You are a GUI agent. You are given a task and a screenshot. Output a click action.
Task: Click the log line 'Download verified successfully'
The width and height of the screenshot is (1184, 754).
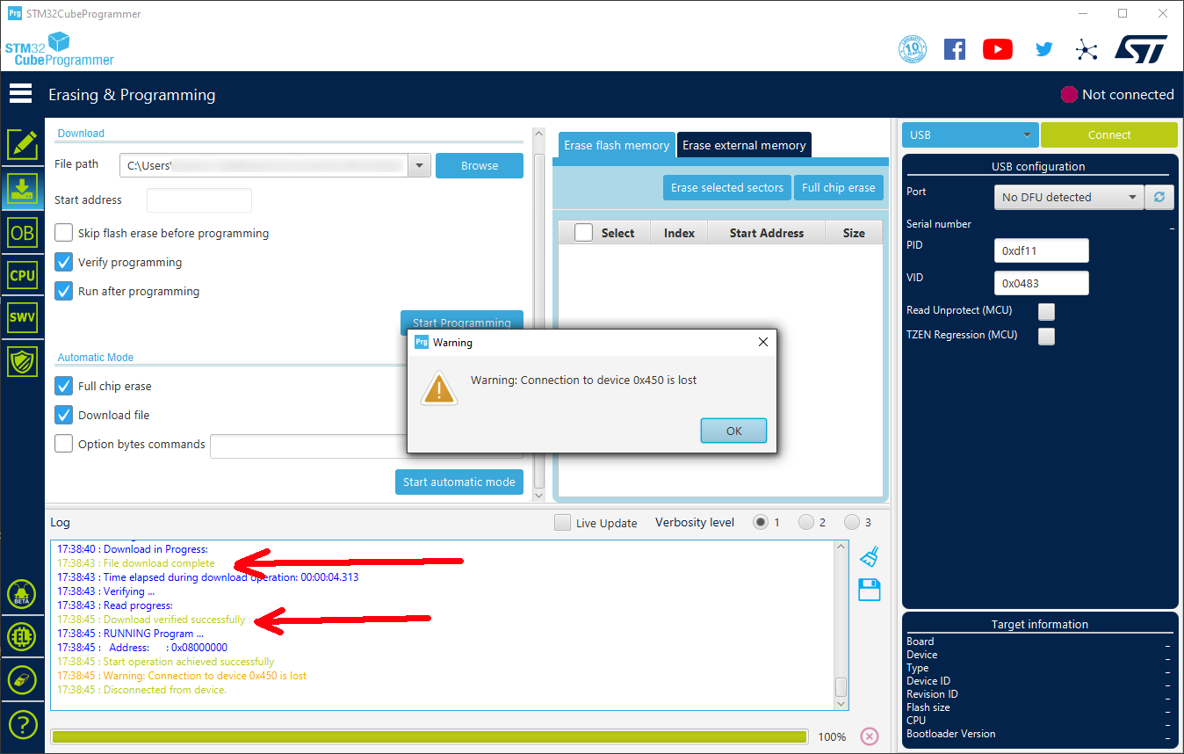tap(151, 620)
